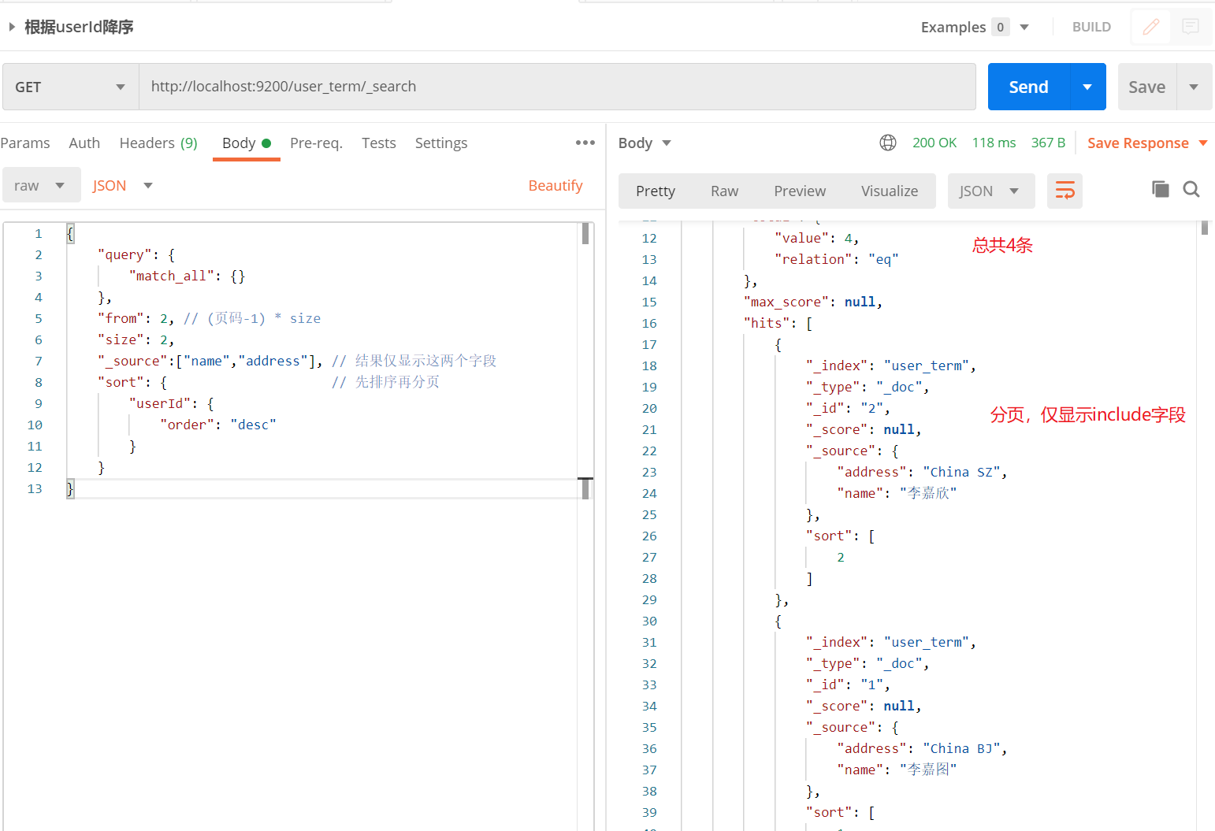Viewport: 1215px width, 831px height.
Task: Open search in response with magnifier icon
Action: (x=1191, y=189)
